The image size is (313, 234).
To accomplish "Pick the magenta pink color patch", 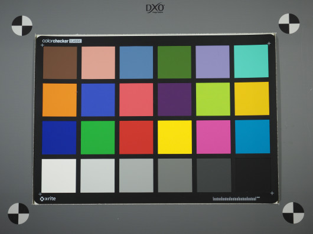I will [213, 137].
